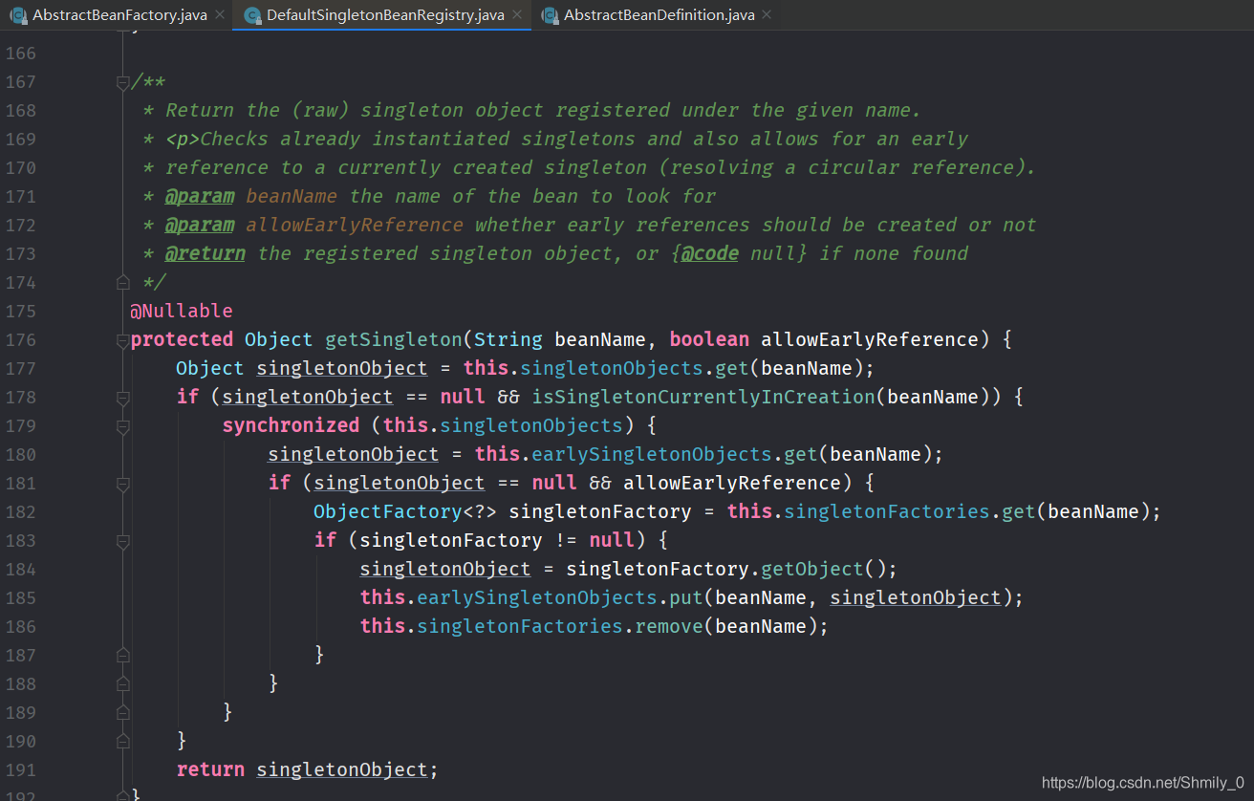The width and height of the screenshot is (1254, 801).
Task: Click the @code tag in the Javadoc
Action: pyautogui.click(x=709, y=253)
